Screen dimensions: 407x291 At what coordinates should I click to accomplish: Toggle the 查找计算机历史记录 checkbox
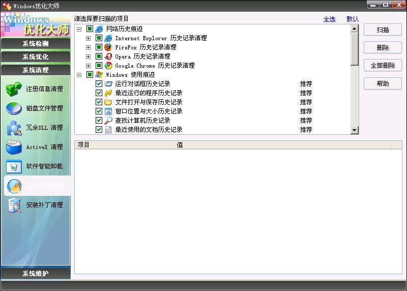tap(99, 121)
